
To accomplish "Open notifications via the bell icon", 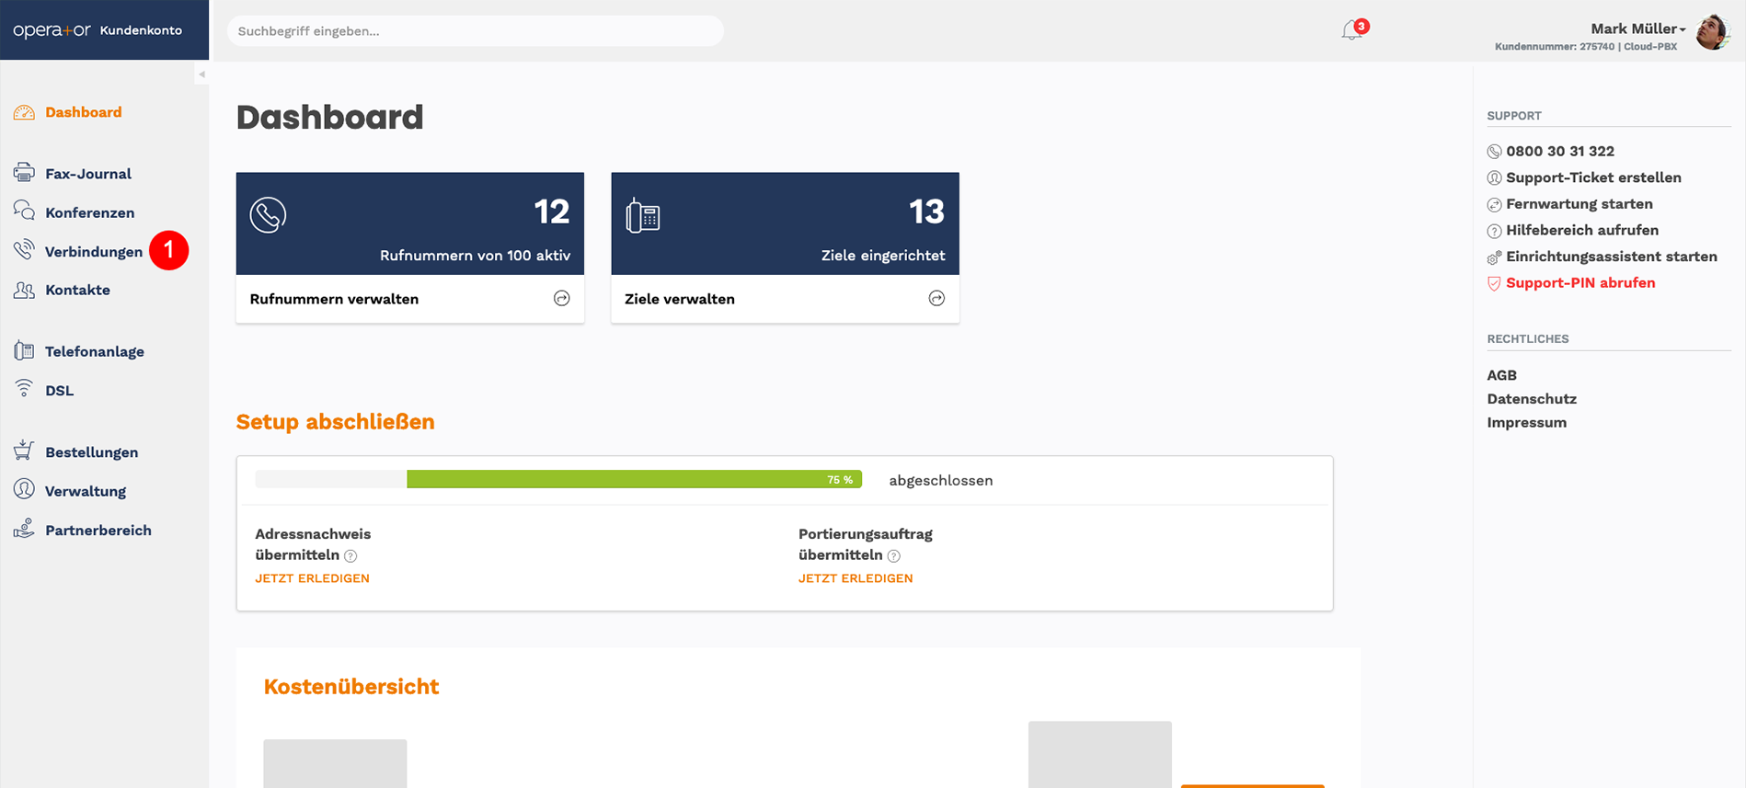I will [x=1351, y=30].
